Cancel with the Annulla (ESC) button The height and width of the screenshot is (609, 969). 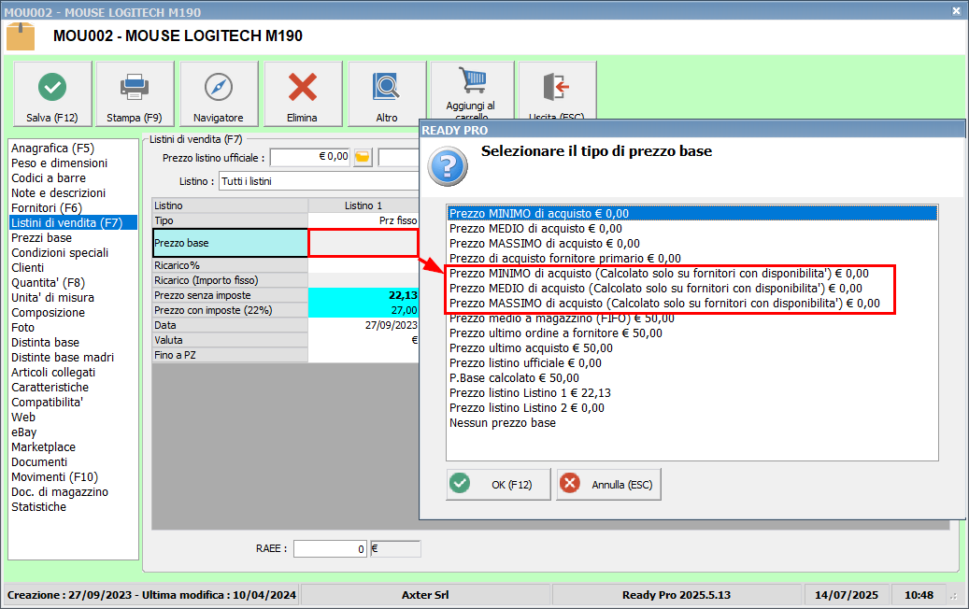(608, 484)
